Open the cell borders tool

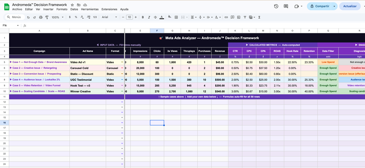pyautogui.click(x=176, y=17)
